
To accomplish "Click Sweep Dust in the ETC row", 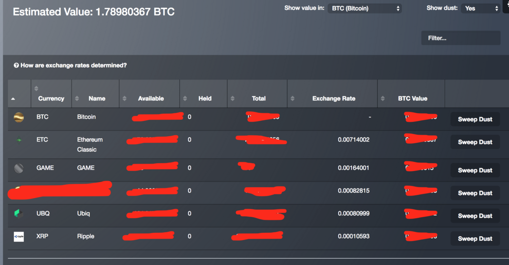I will 475,142.
